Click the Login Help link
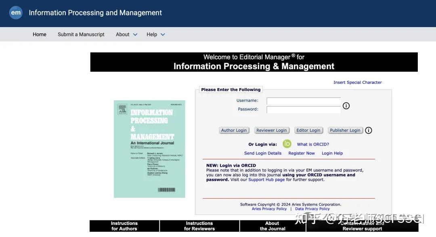This screenshot has height=237, width=436. [x=332, y=153]
